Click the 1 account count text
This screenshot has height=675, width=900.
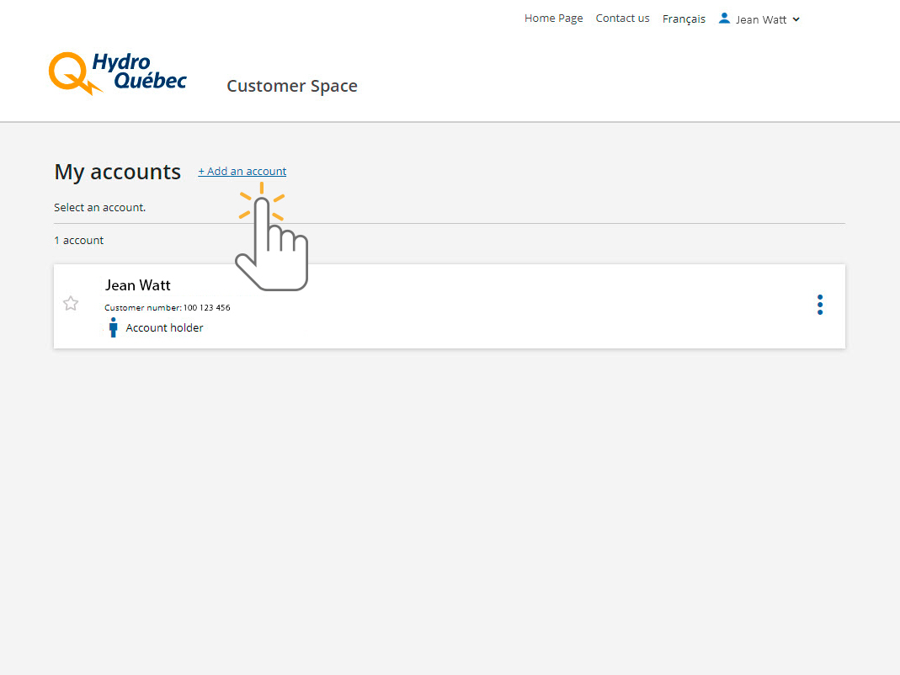pyautogui.click(x=79, y=241)
